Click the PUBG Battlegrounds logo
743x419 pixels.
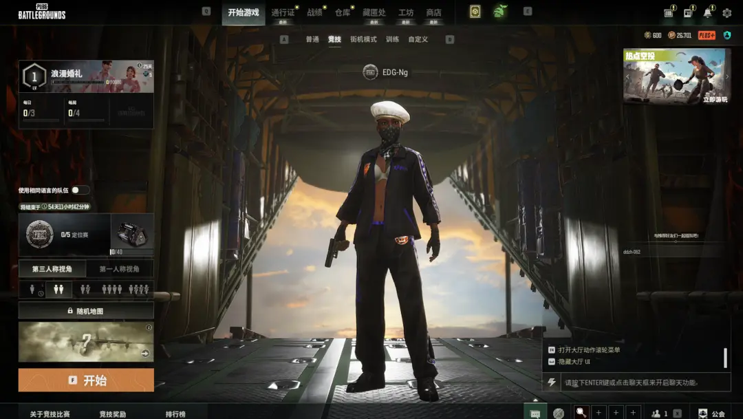(x=42, y=12)
